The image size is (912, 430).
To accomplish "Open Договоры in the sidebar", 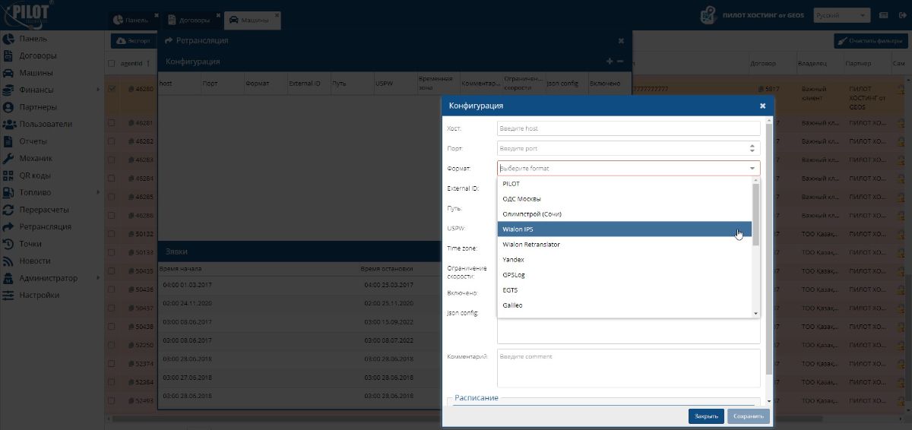I will click(37, 55).
